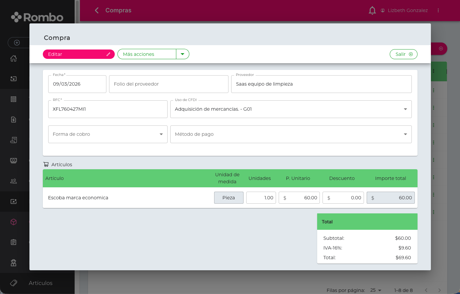Click the pink cube icon in sidebar
This screenshot has width=460, height=294.
point(13,222)
